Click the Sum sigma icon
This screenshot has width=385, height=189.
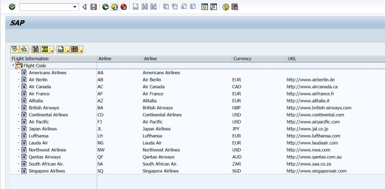45,49
